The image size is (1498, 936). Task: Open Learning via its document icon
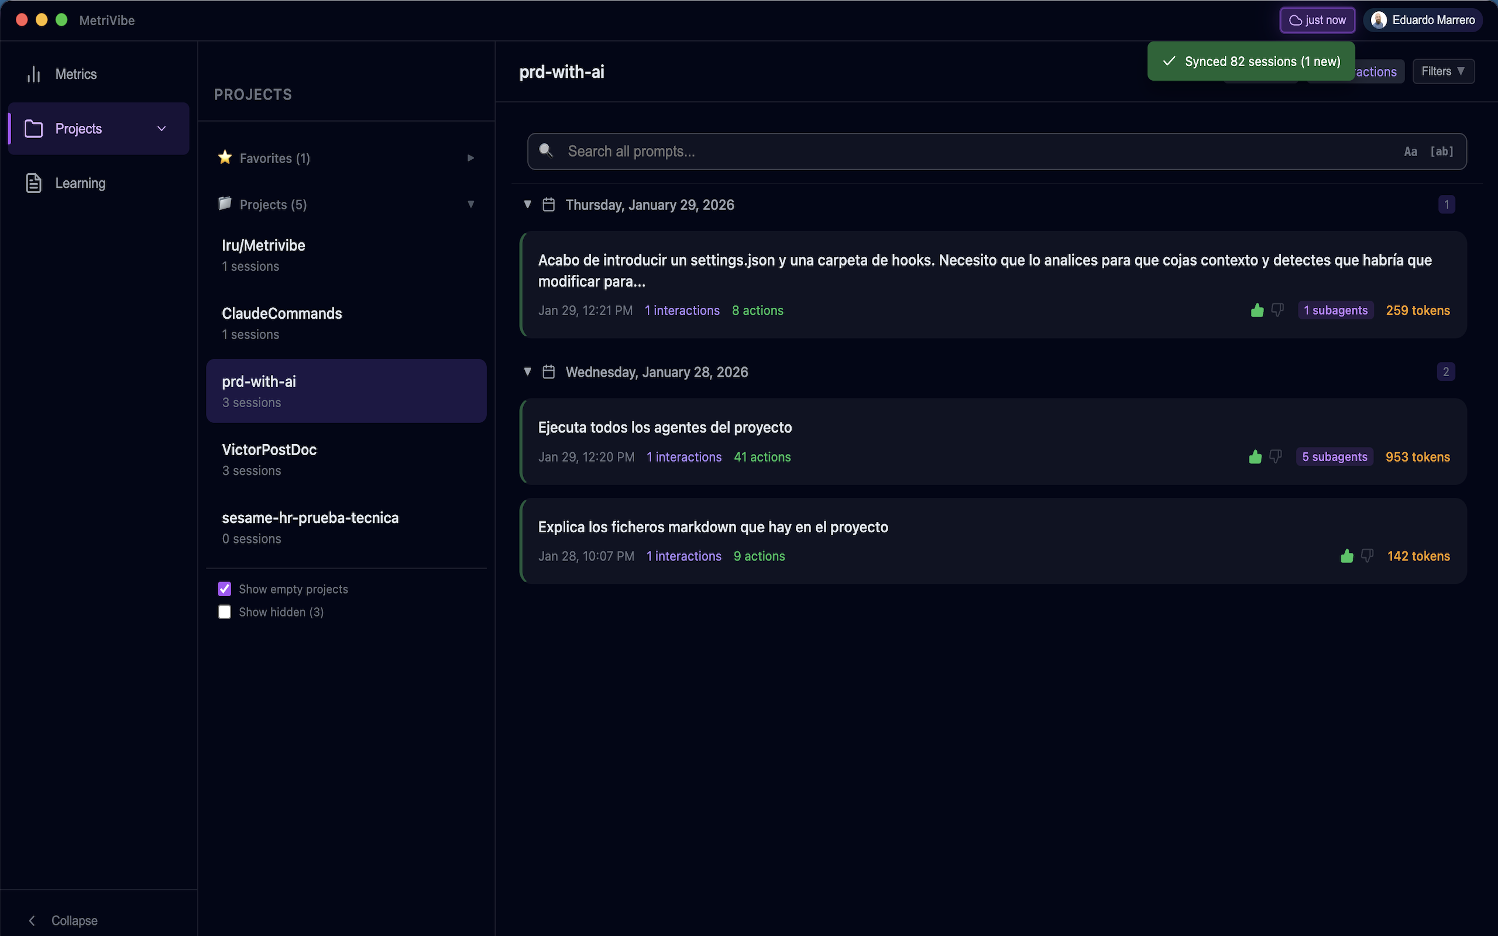click(x=34, y=183)
